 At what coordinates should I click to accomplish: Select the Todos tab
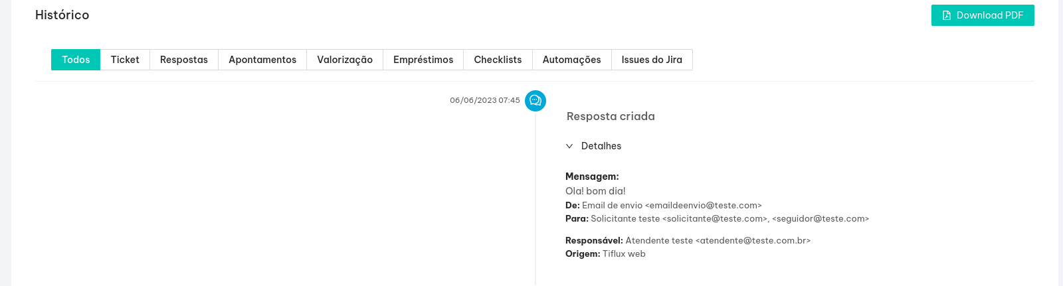(76, 60)
